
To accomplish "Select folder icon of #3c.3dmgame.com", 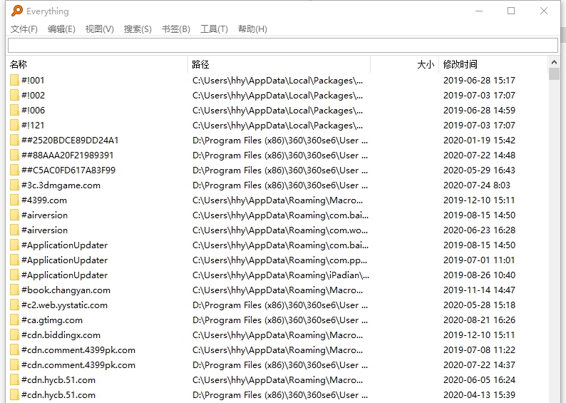I will [x=14, y=185].
